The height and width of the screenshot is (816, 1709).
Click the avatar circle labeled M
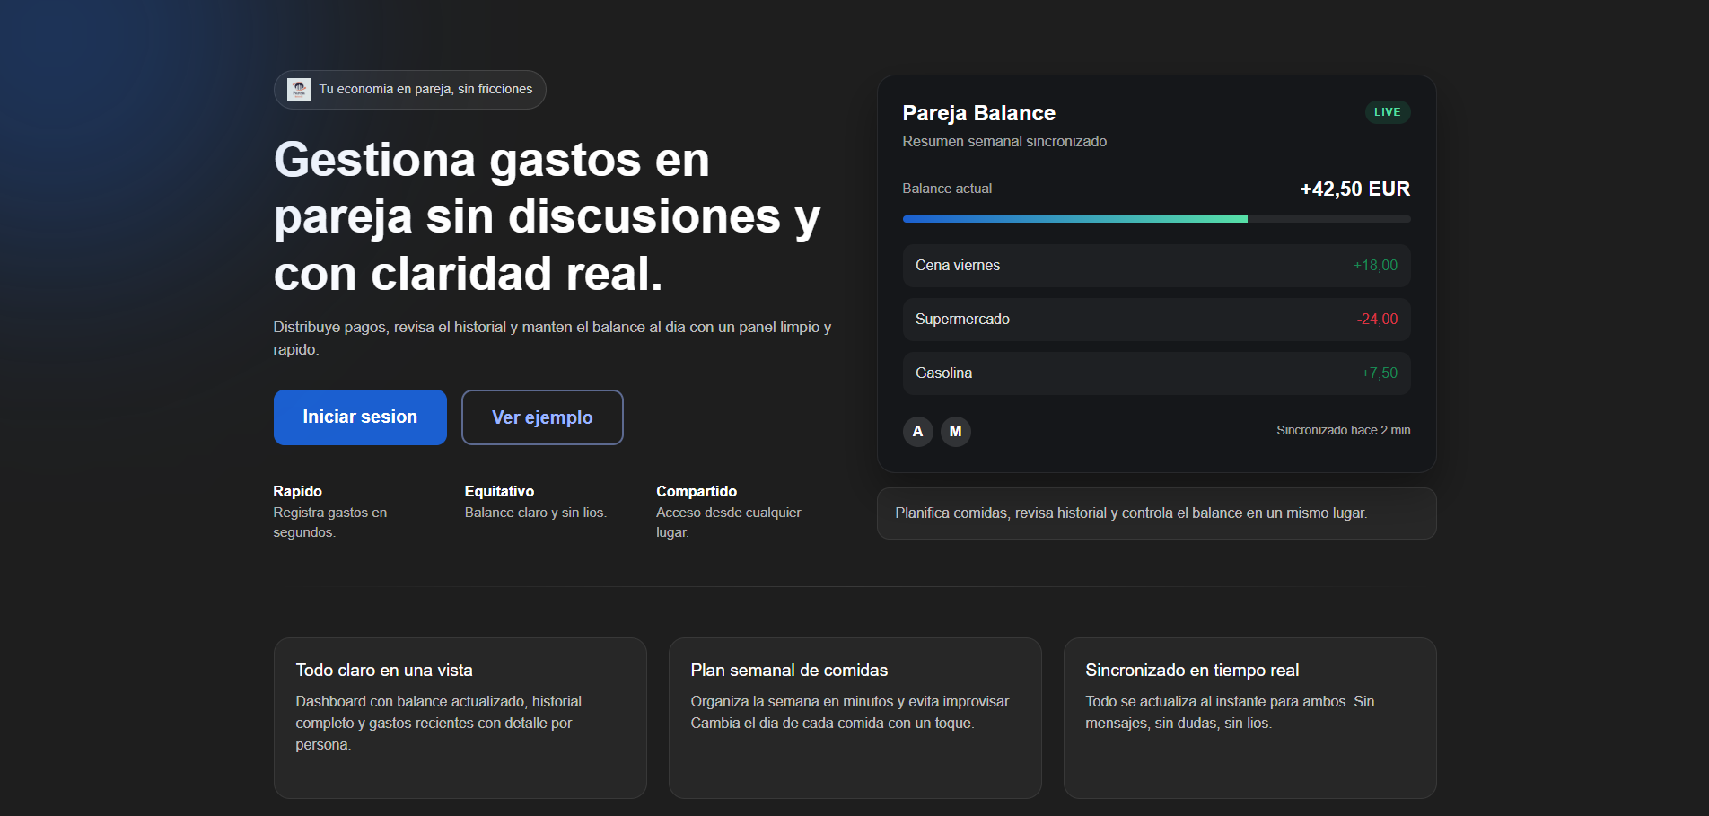(955, 432)
